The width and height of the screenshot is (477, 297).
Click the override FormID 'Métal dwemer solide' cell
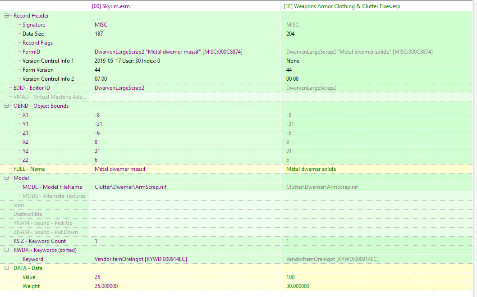360,52
